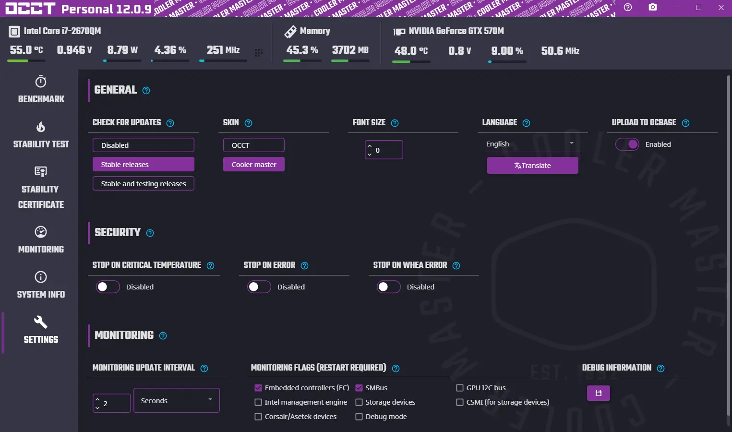Viewport: 732px width, 432px height.
Task: Increase the font size value
Action: (370, 145)
